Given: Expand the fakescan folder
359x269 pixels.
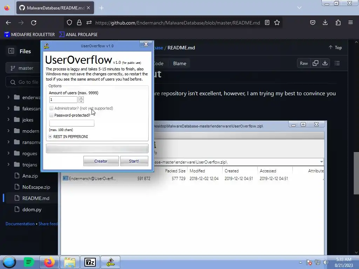Looking at the screenshot, I should coord(8,109).
